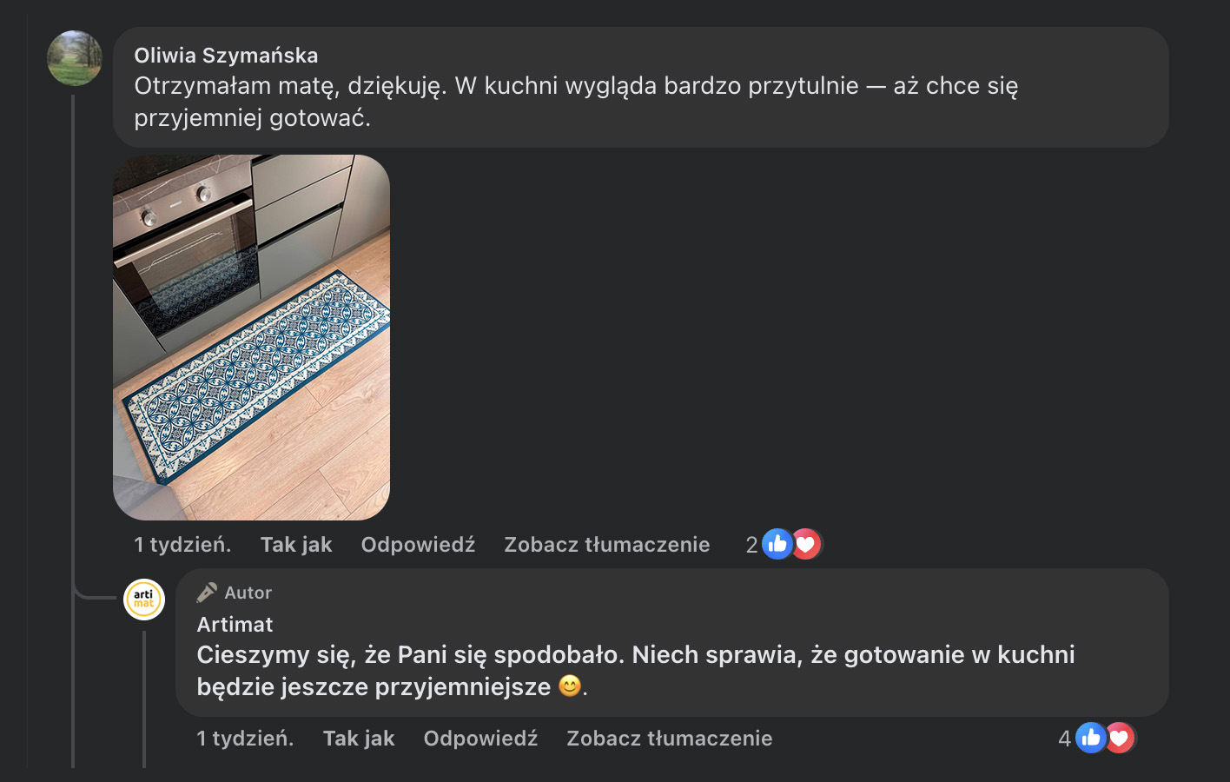Click the reaction count 2 on Oliwia's comment
The height and width of the screenshot is (782, 1230).
coord(751,545)
